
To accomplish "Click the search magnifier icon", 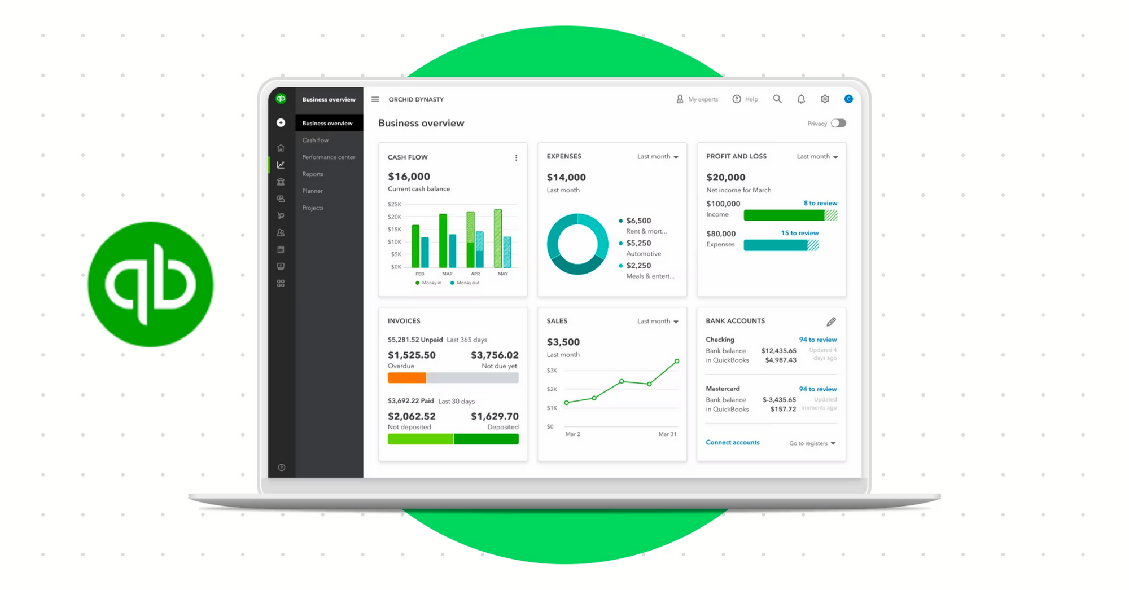I will click(777, 99).
